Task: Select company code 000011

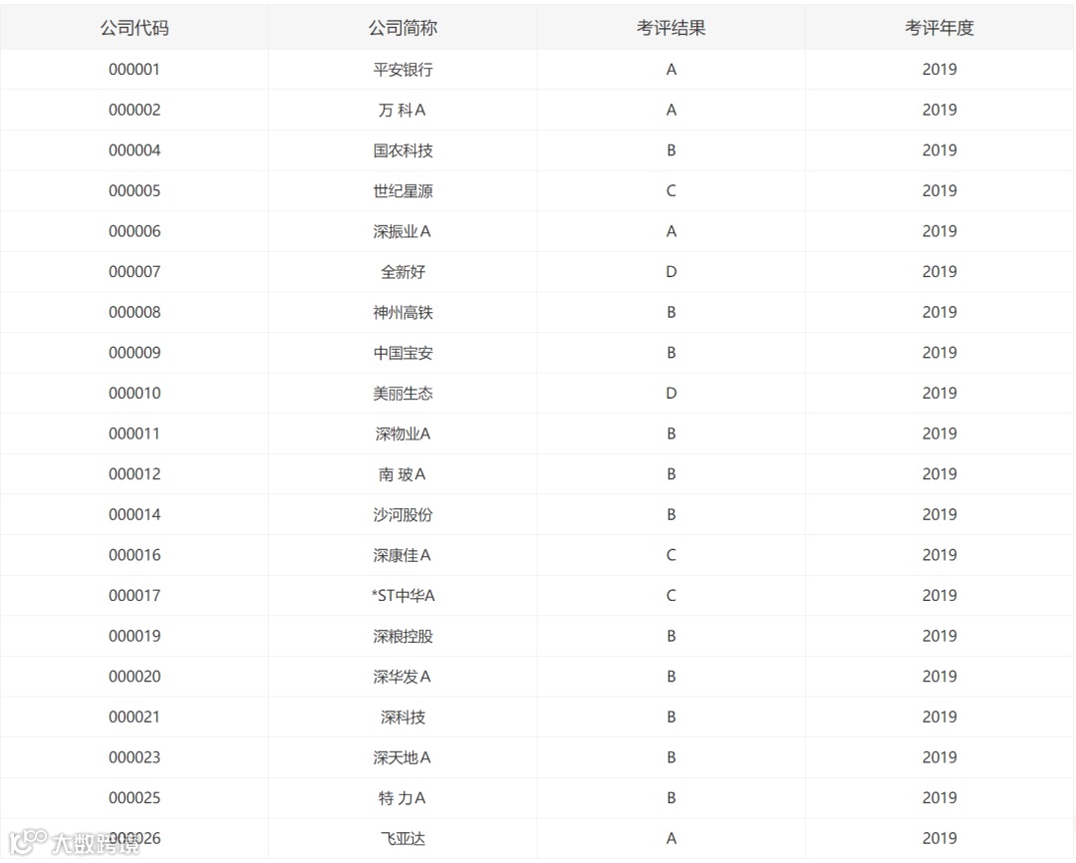Action: [134, 433]
